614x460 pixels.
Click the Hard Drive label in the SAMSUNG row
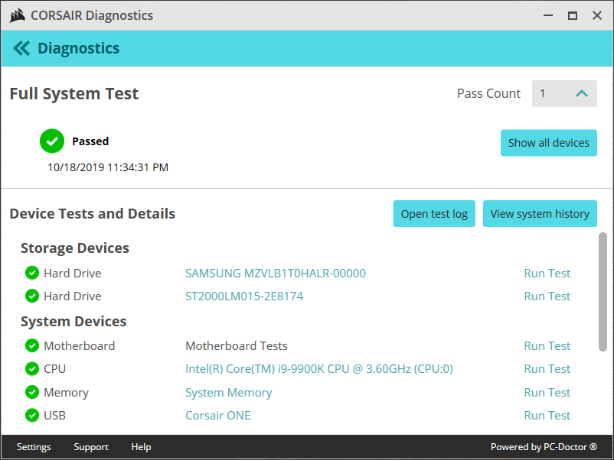click(73, 274)
